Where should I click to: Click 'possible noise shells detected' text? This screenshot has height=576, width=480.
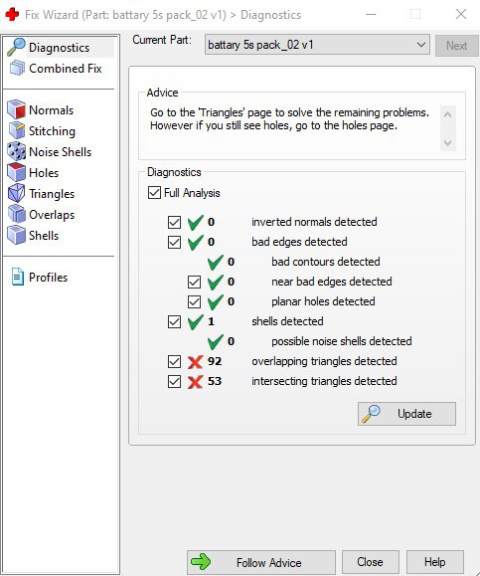pos(342,341)
